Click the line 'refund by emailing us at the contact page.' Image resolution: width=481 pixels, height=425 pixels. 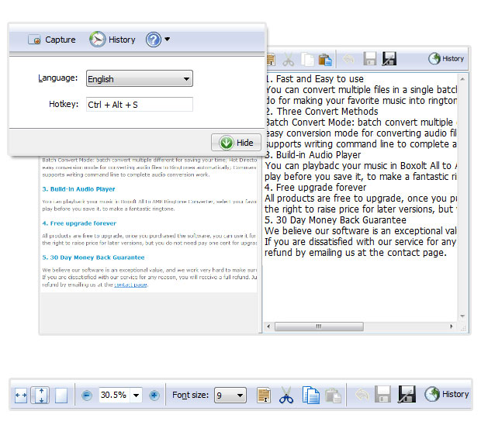pos(356,253)
